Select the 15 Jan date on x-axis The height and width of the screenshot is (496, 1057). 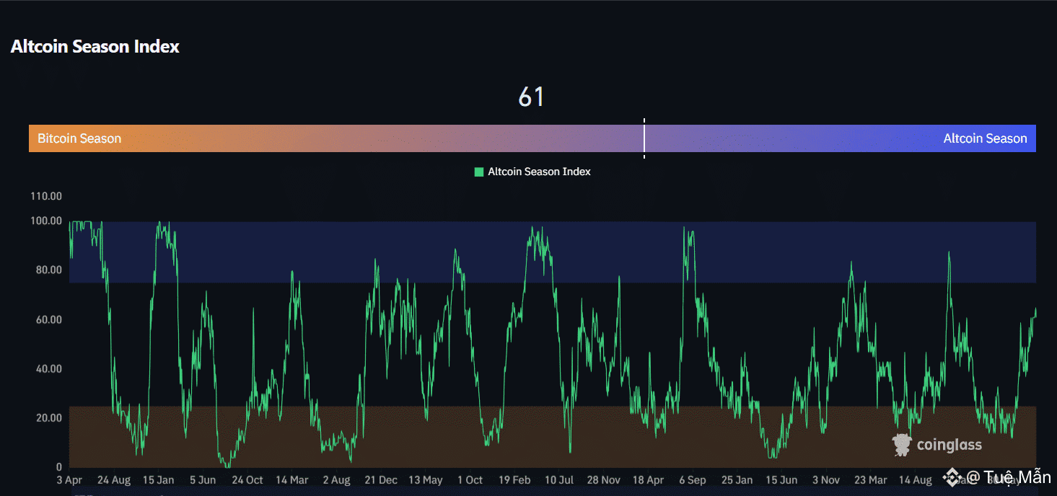[x=158, y=480]
